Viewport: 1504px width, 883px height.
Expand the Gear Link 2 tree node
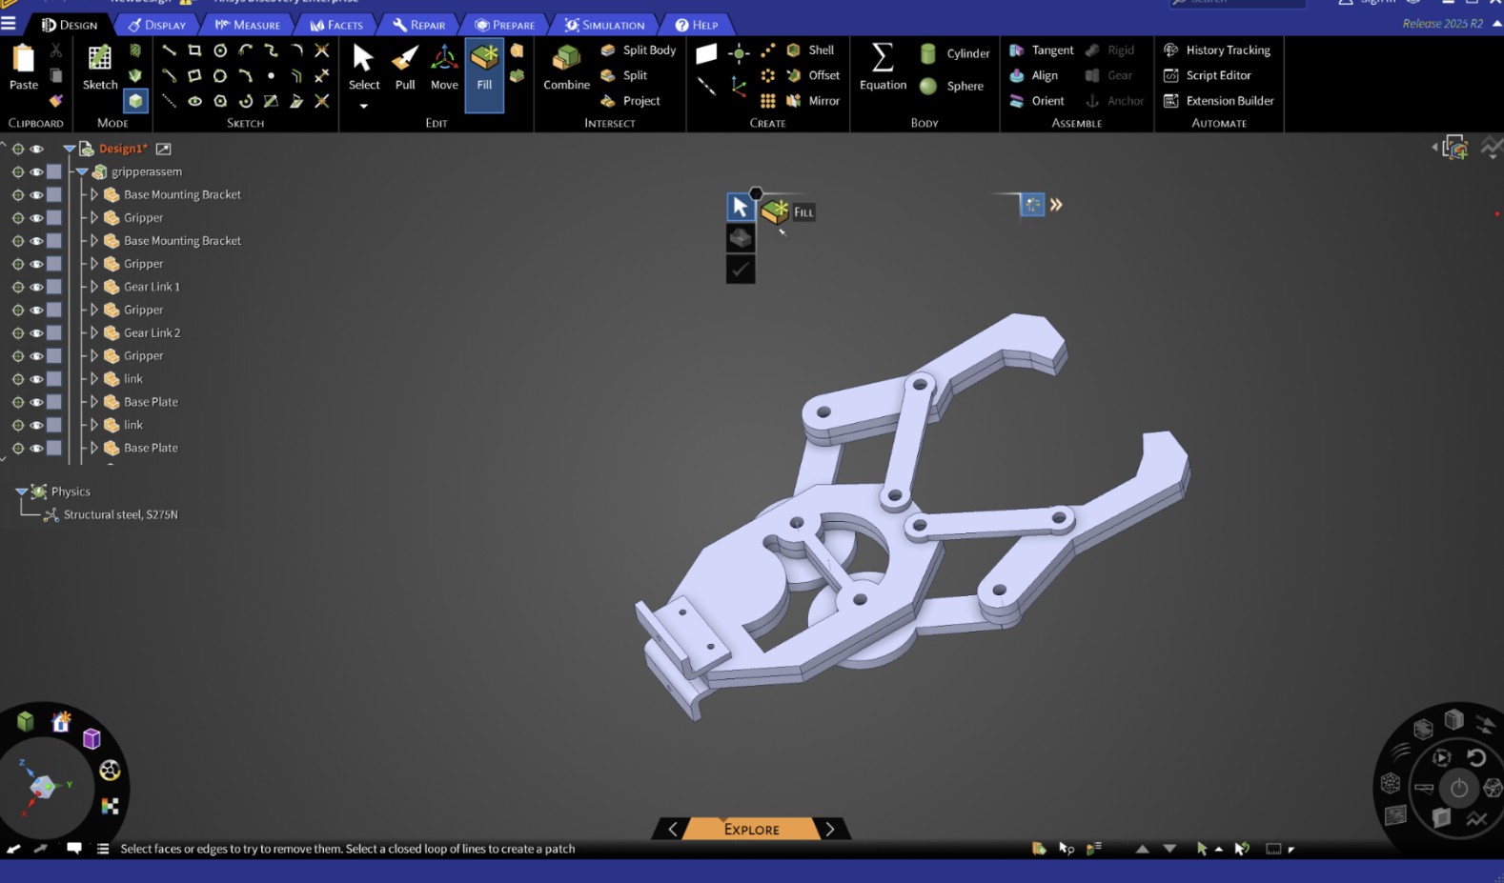[x=93, y=332]
